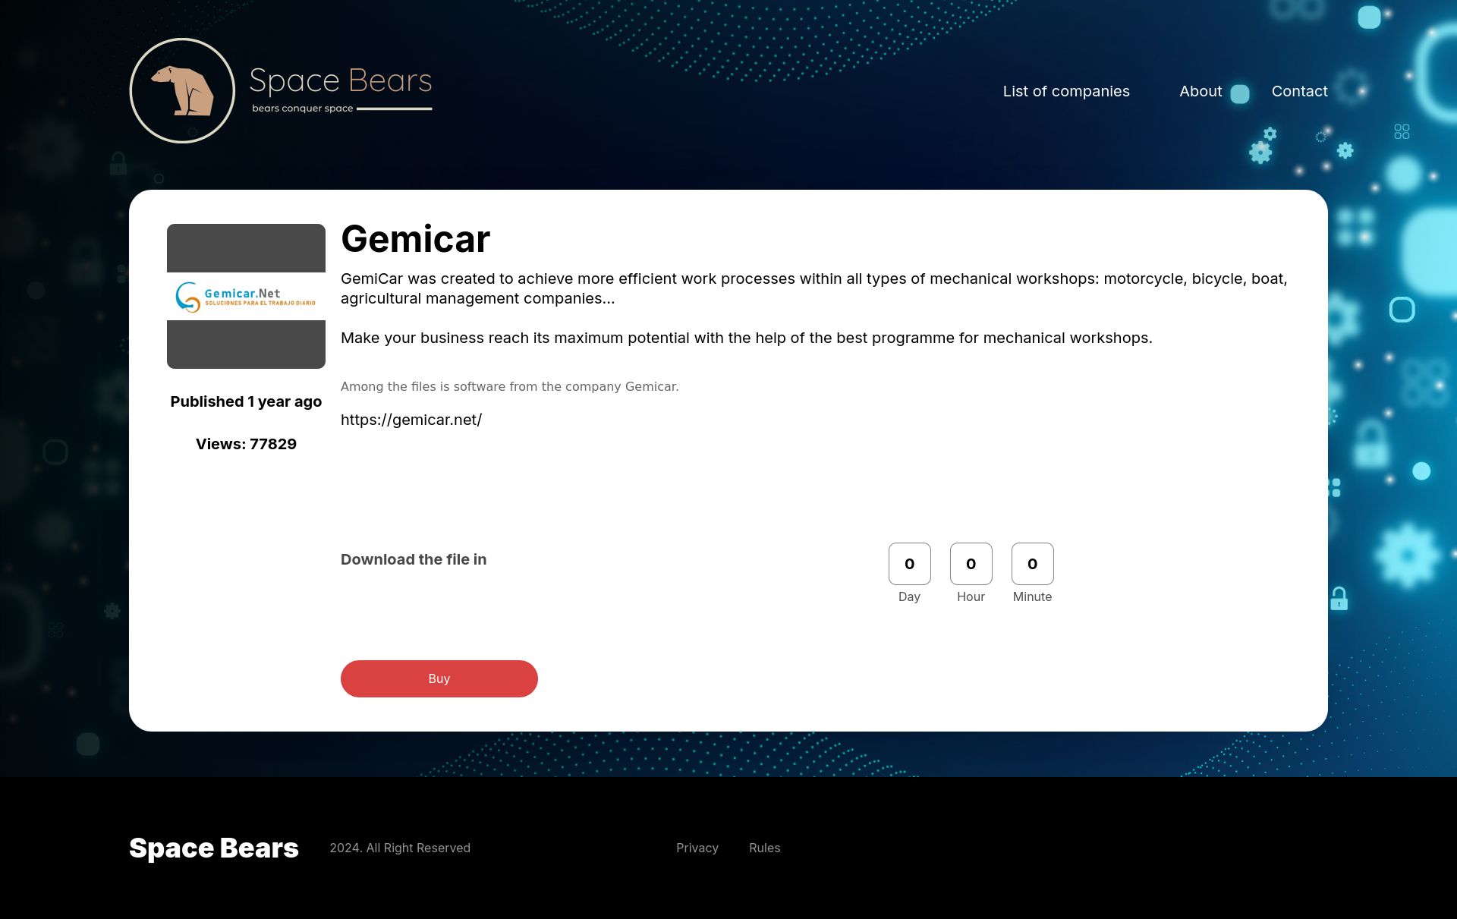
Task: Open the List of companies page
Action: point(1066,91)
